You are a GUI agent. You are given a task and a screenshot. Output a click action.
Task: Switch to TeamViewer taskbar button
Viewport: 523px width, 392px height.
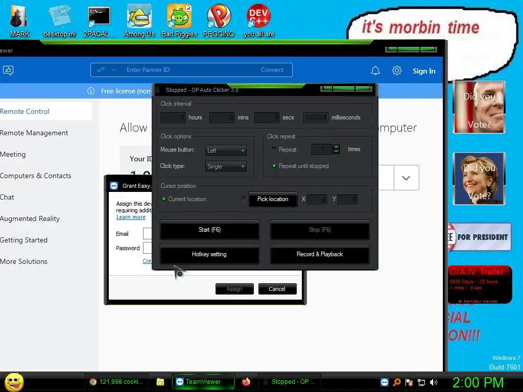(x=203, y=382)
